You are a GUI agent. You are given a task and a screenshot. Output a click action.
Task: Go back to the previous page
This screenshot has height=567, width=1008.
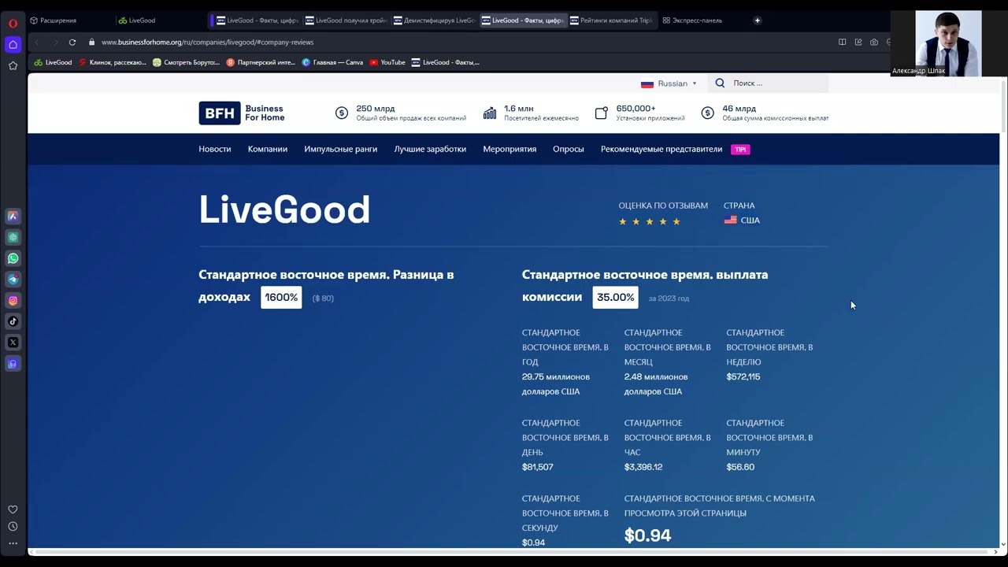click(x=36, y=42)
